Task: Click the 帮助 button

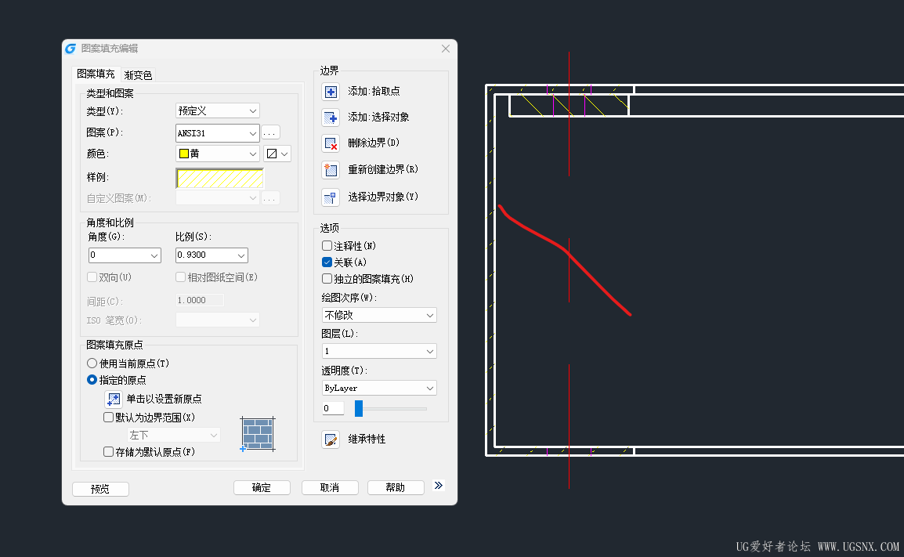Action: [x=396, y=488]
